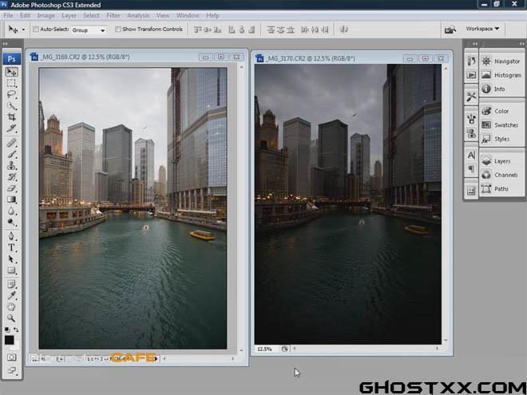Select the Lasso tool
The image size is (527, 395).
pyautogui.click(x=11, y=94)
